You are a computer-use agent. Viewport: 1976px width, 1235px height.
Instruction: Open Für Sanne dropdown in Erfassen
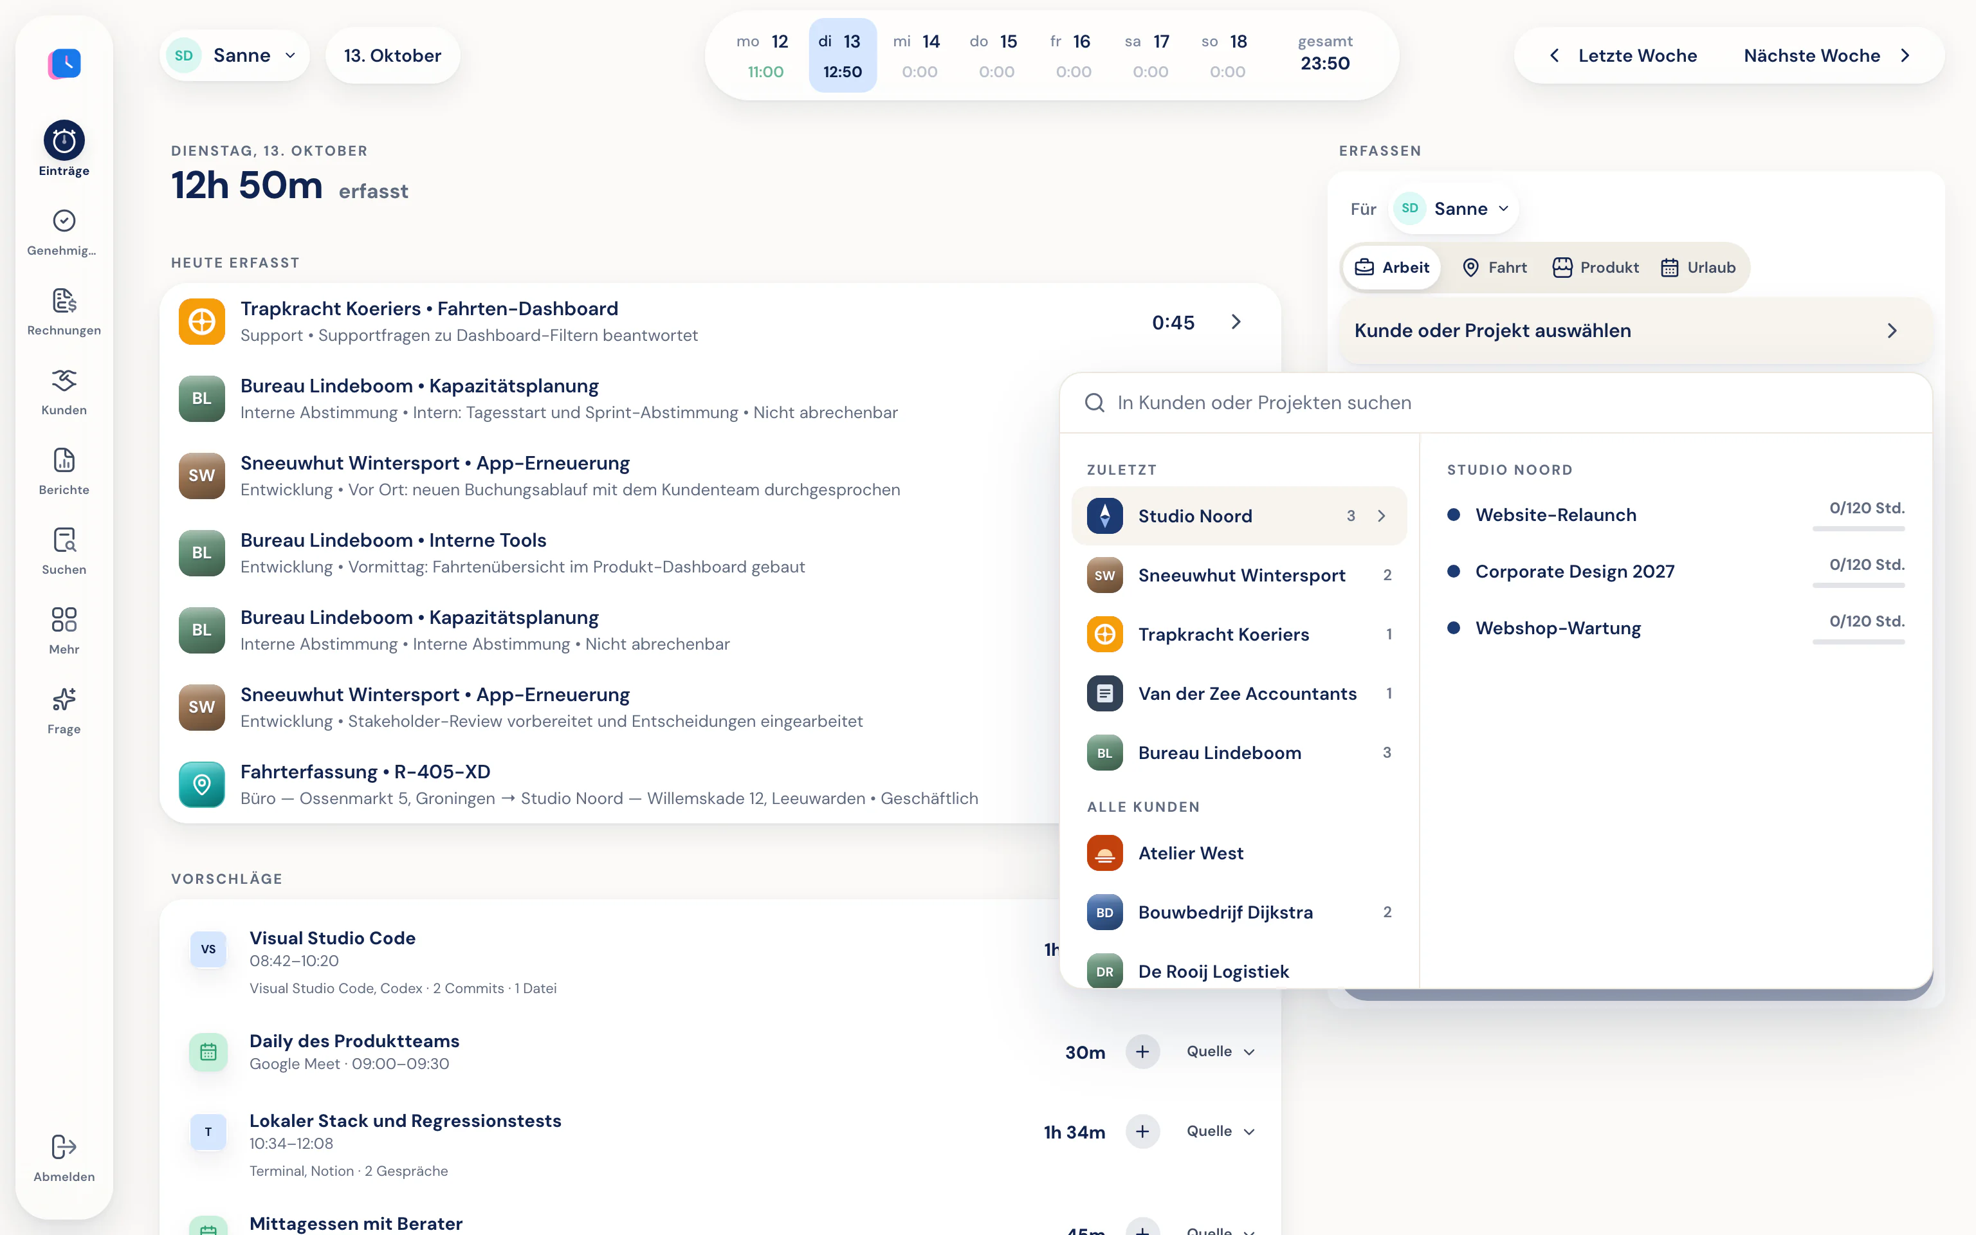click(1455, 209)
